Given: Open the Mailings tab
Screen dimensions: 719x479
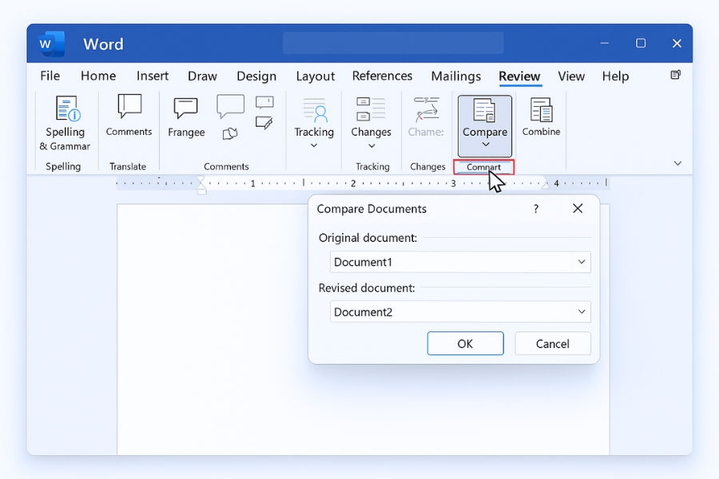Looking at the screenshot, I should coord(455,76).
